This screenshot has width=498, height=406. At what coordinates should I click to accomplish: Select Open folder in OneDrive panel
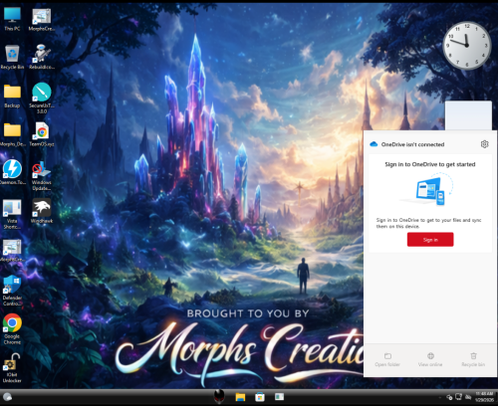pyautogui.click(x=387, y=360)
